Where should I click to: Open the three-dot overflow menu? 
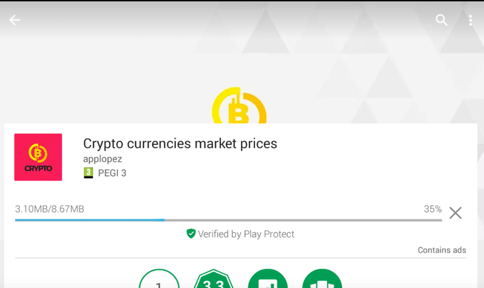pos(471,21)
